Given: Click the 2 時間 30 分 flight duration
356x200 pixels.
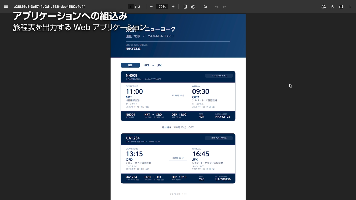Looking at the screenshot, I should [x=178, y=158].
